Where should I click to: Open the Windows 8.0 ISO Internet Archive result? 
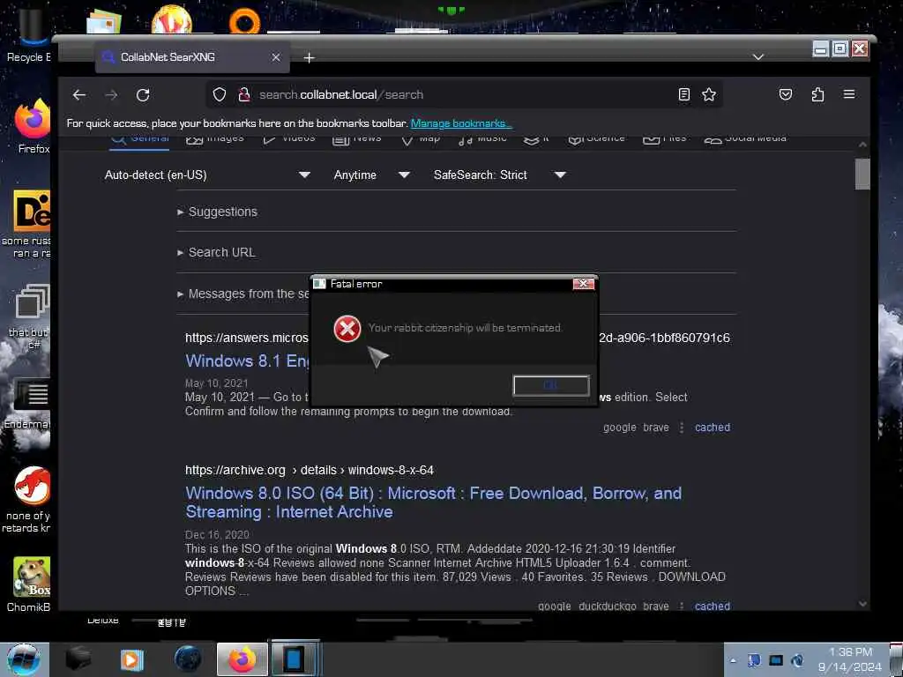point(433,502)
